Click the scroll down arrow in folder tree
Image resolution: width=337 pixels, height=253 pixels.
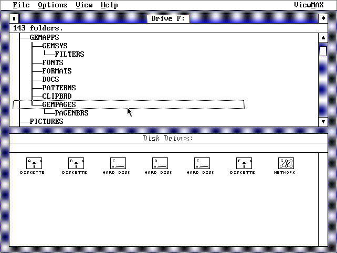point(323,121)
